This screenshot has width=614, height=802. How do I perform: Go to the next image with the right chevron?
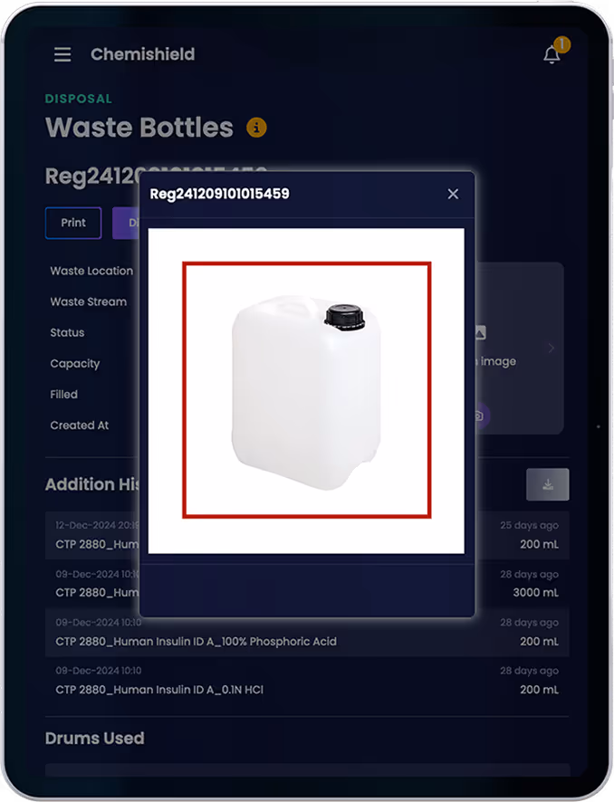click(x=552, y=348)
